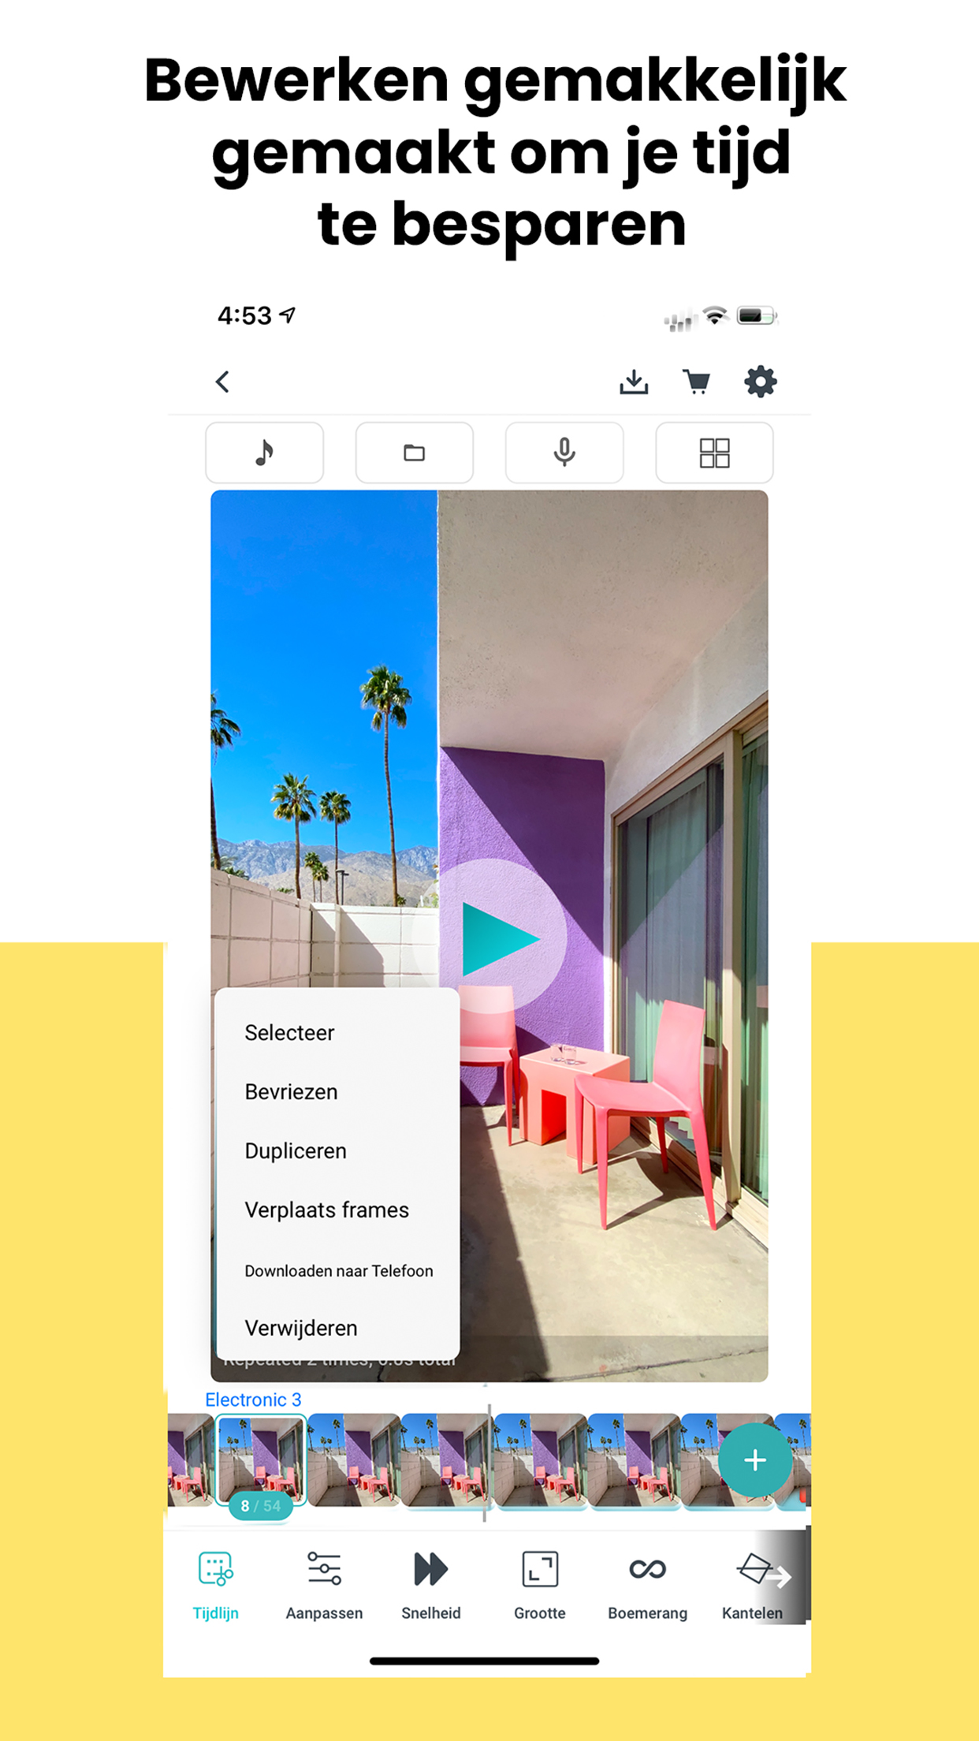Choose Verwijderen to delete frame
The height and width of the screenshot is (1741, 979).
(x=301, y=1329)
